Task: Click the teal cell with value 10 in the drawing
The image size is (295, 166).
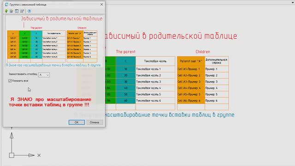Action: [x=126, y=69]
